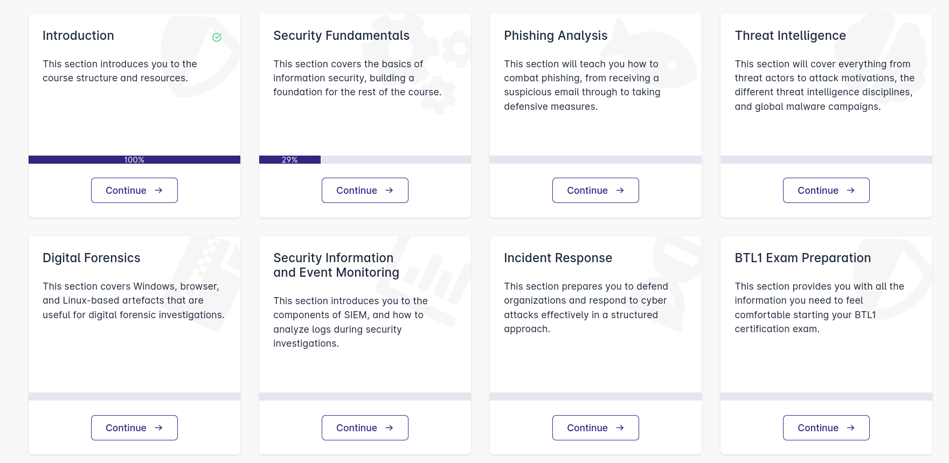The image size is (949, 463).
Task: Select the BTL1 Exam Preparation heading
Action: tap(802, 258)
